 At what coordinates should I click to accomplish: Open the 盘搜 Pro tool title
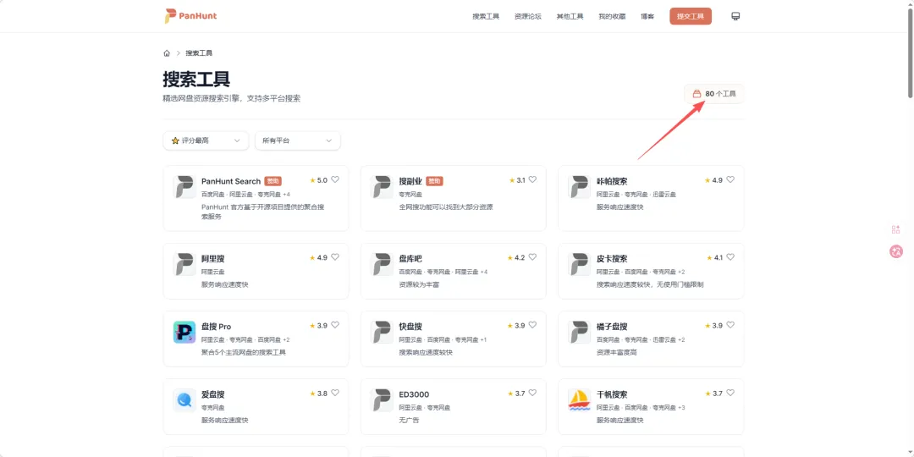tap(216, 327)
